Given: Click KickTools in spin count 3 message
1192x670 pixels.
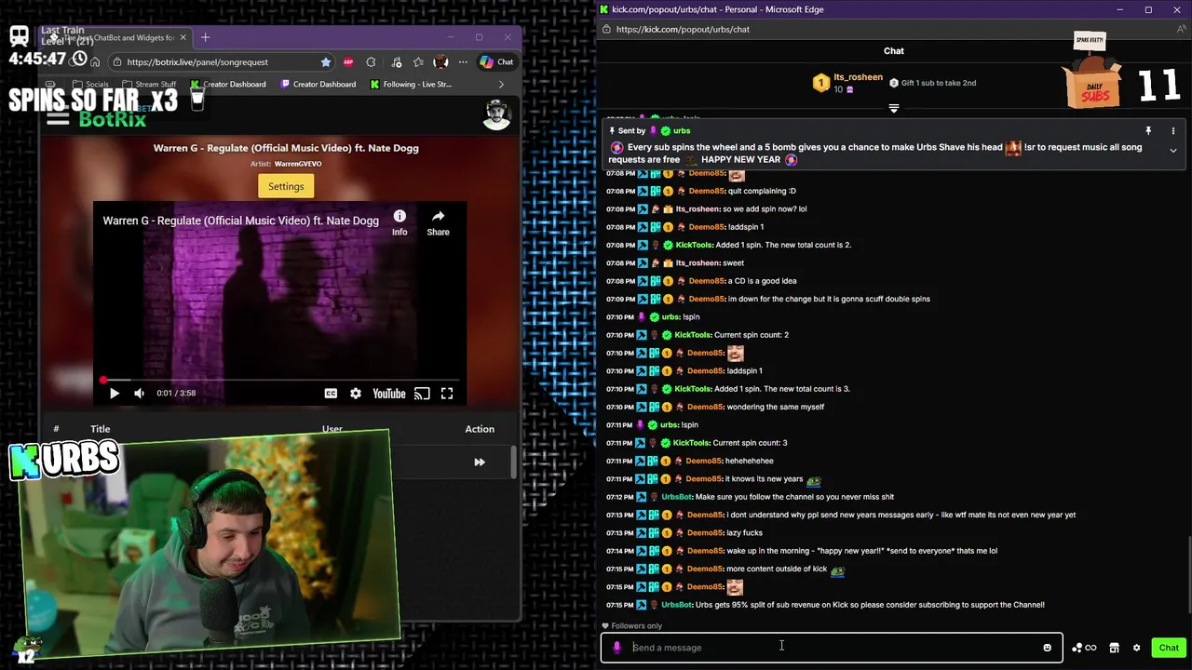Looking at the screenshot, I should coord(691,443).
